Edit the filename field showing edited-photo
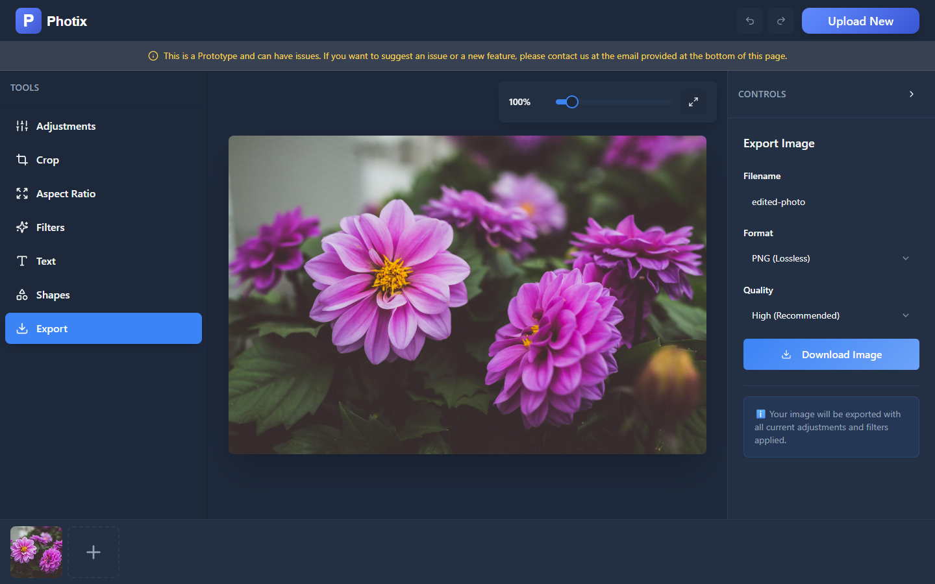 830,202
